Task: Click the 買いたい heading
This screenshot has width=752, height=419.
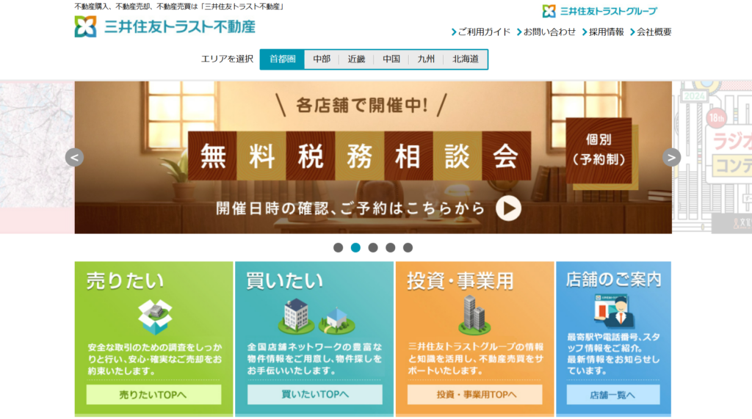Action: (284, 280)
